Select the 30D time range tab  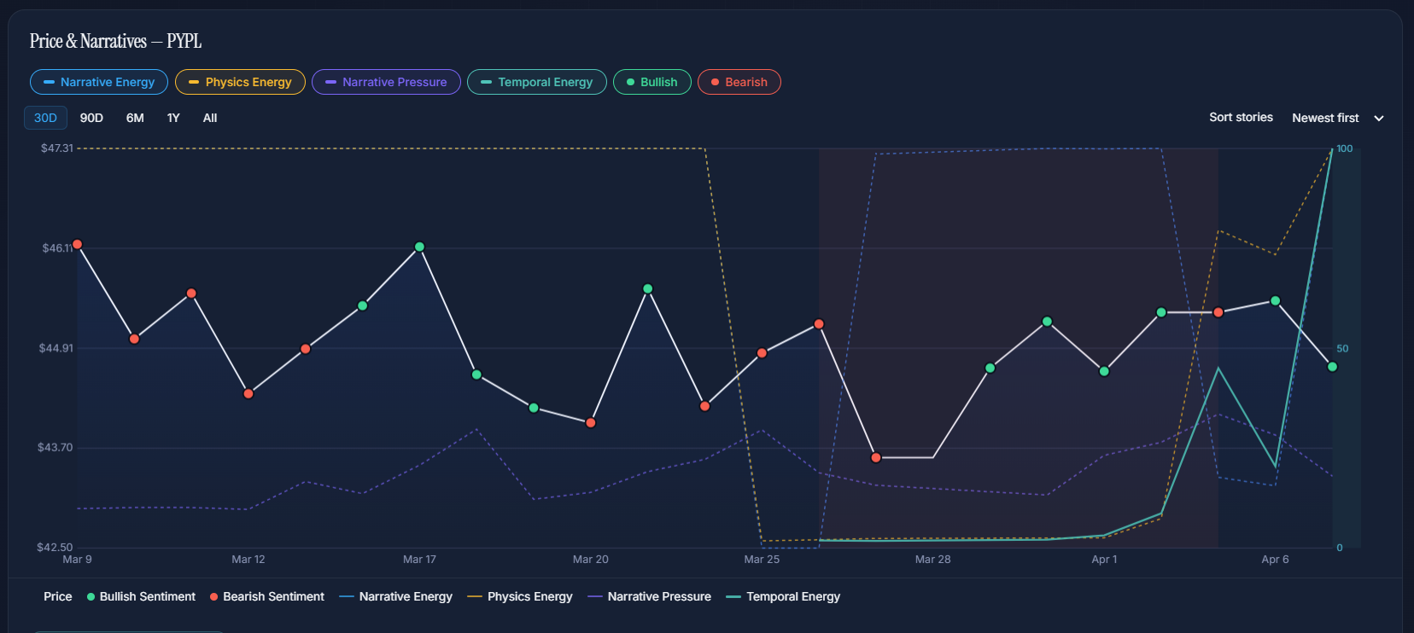click(45, 118)
